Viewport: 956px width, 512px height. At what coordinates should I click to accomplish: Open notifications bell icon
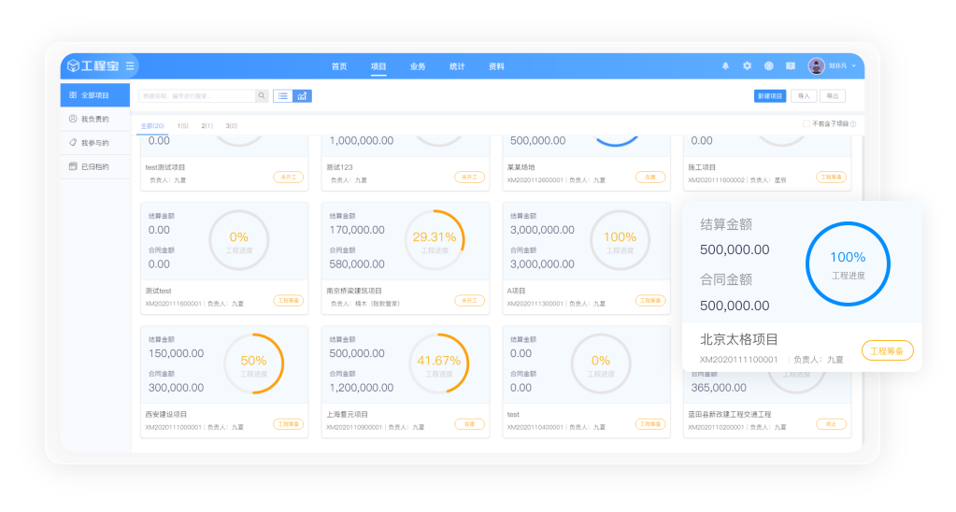(725, 66)
